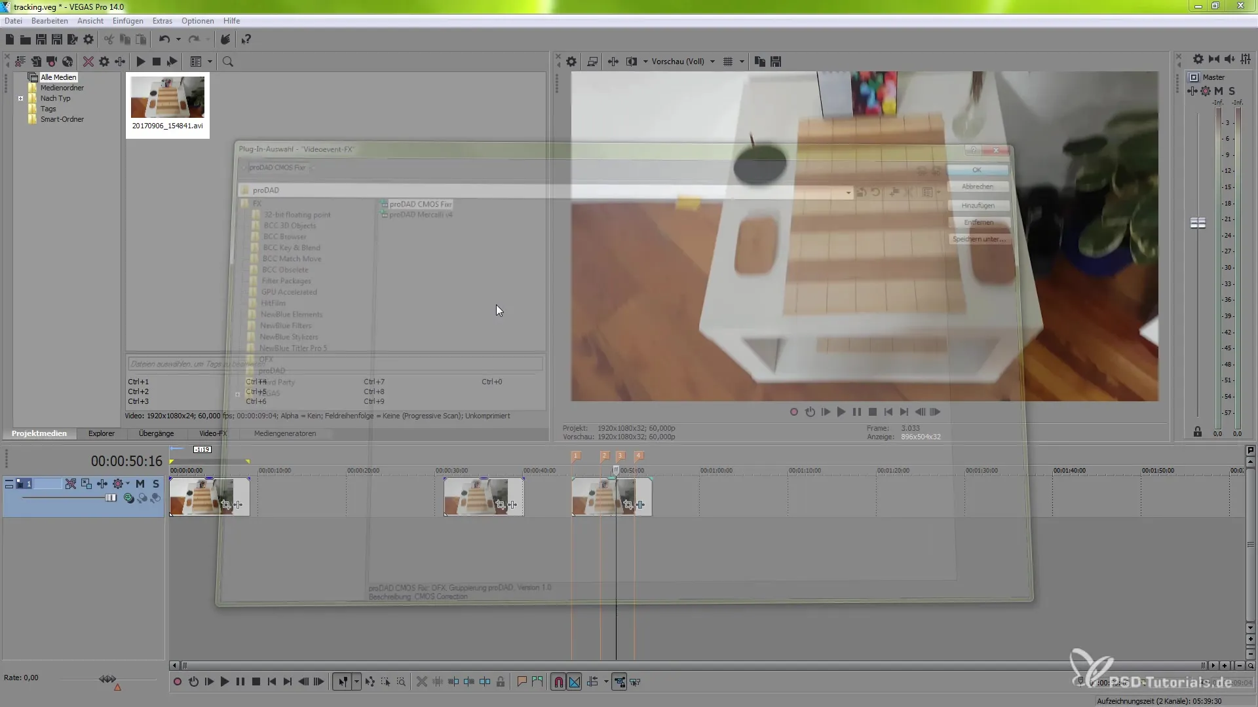Image resolution: width=1258 pixels, height=707 pixels.
Task: Stop preview in the Project Media toolbar
Action: pos(156,62)
